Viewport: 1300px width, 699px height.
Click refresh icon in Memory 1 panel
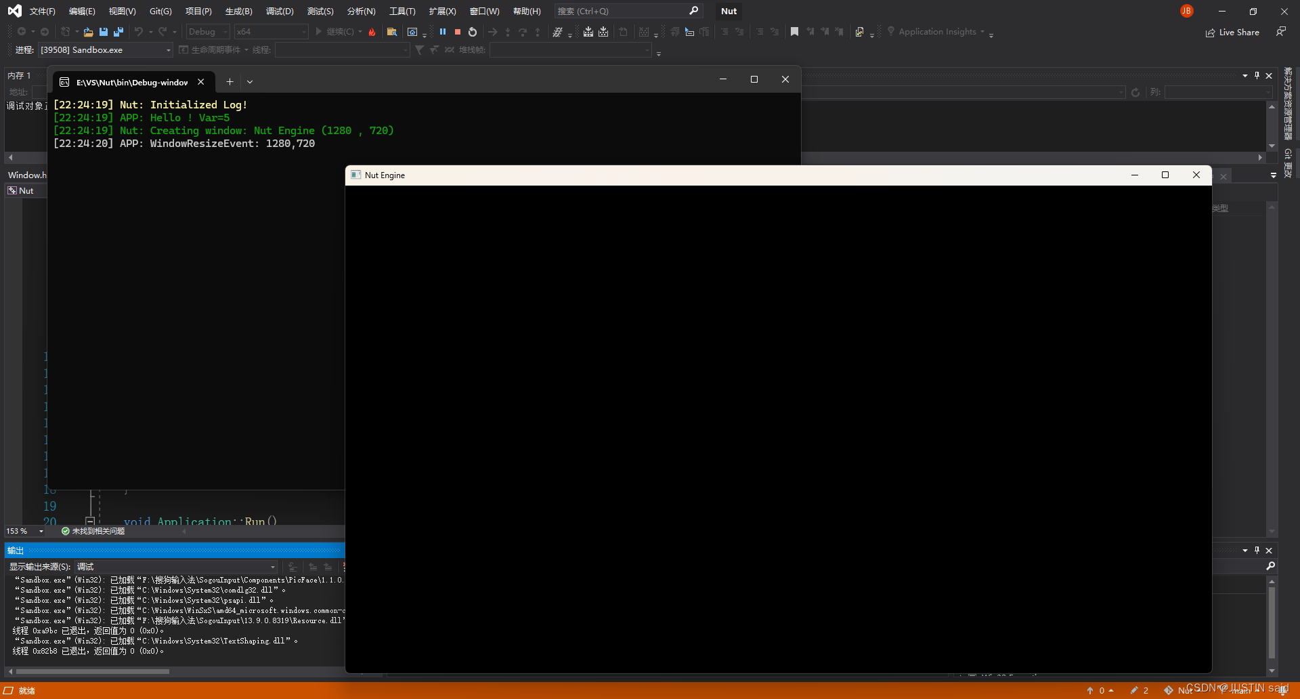[x=1135, y=92]
